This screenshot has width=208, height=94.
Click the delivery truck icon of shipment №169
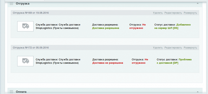[x=25, y=26]
